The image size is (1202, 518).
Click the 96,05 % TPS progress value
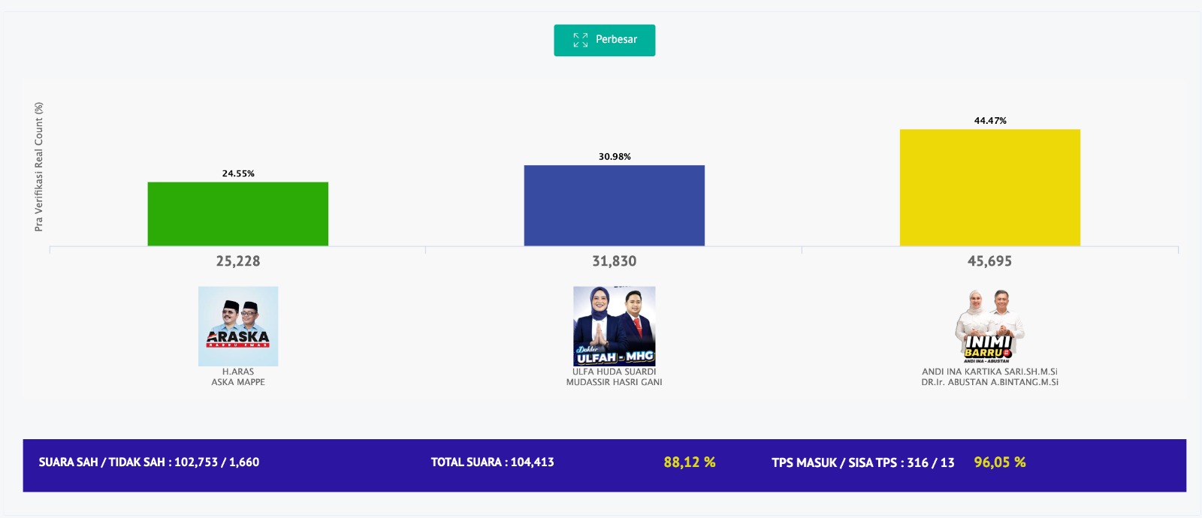(x=999, y=462)
